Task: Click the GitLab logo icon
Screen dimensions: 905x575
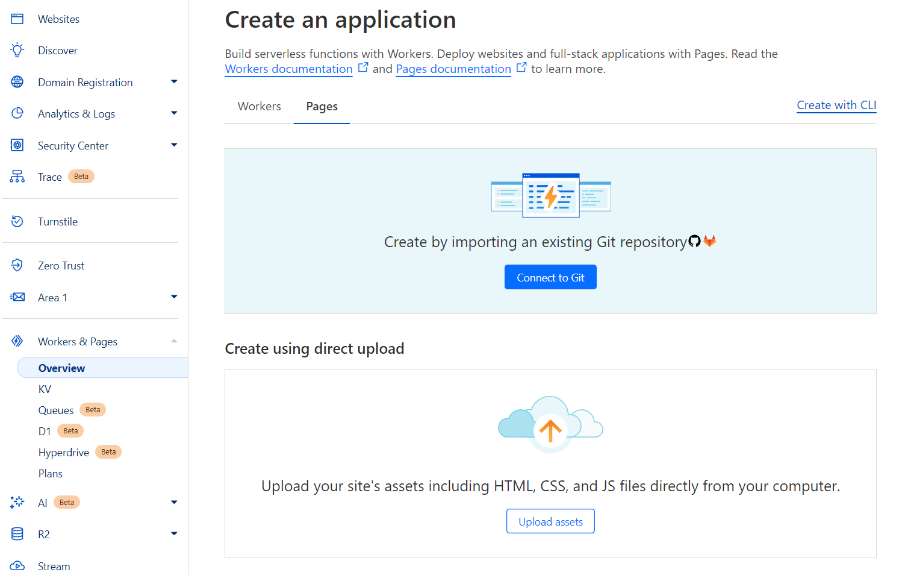Action: (x=710, y=241)
